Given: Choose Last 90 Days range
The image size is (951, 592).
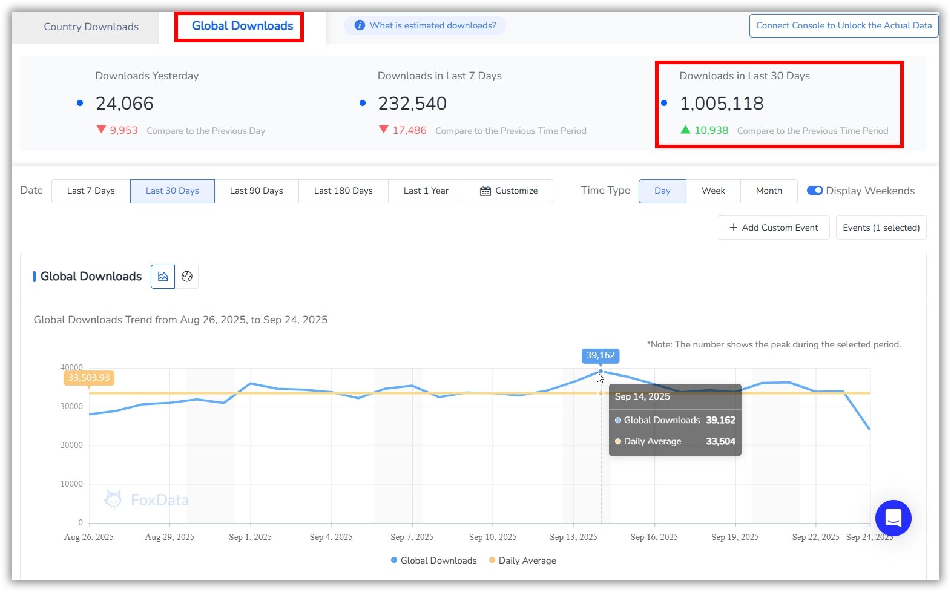Looking at the screenshot, I should [x=257, y=191].
